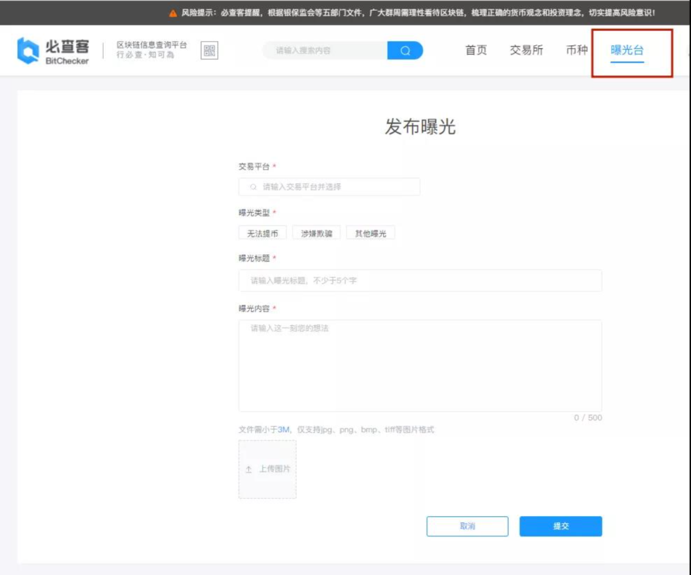Image resolution: width=691 pixels, height=575 pixels.
Task: Click the 0 / 500 character counter
Action: 588,417
